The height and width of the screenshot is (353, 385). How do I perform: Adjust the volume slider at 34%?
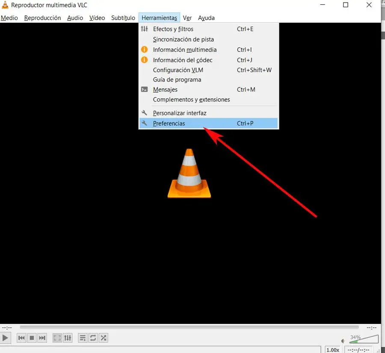364,339
